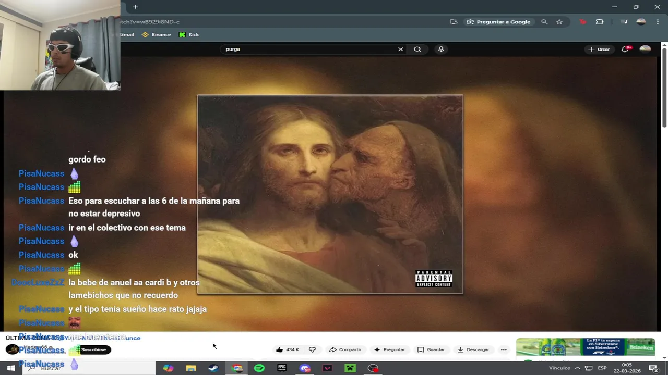Open clock showing 0:05 22-03-2026
The width and height of the screenshot is (668, 375).
(627, 368)
